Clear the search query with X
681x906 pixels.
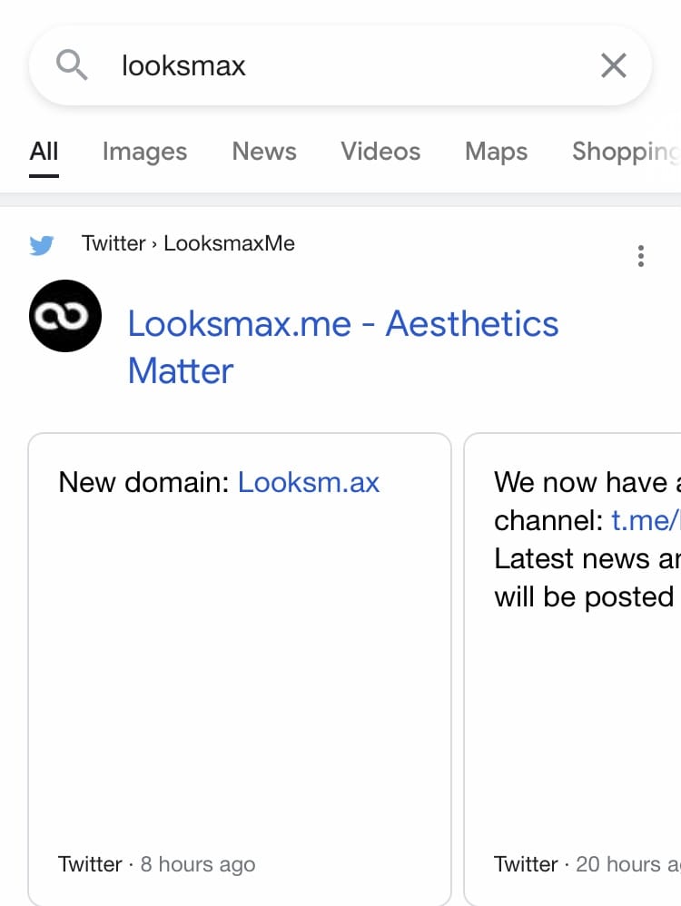[x=614, y=65]
